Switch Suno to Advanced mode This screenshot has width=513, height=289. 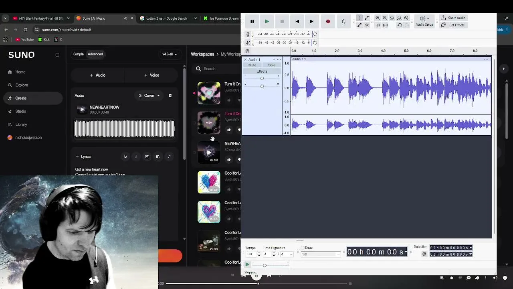95,54
